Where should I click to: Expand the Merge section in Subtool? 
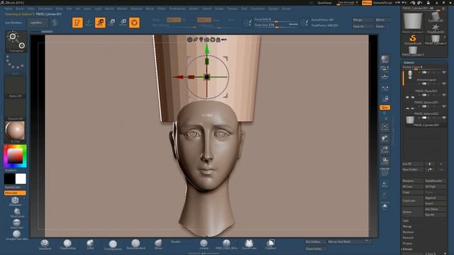[x=407, y=227]
